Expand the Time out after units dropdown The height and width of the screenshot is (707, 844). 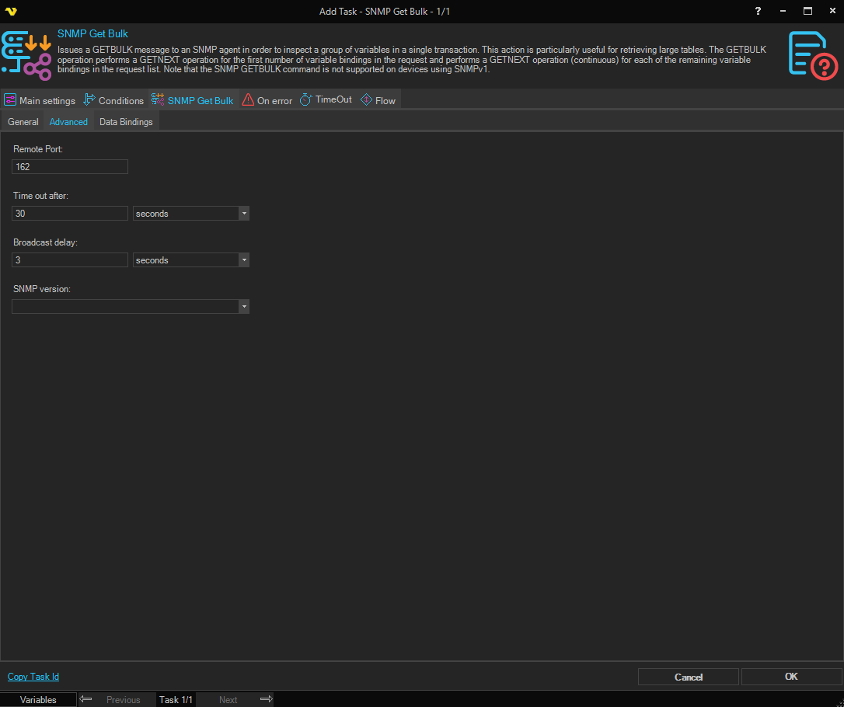click(x=243, y=214)
